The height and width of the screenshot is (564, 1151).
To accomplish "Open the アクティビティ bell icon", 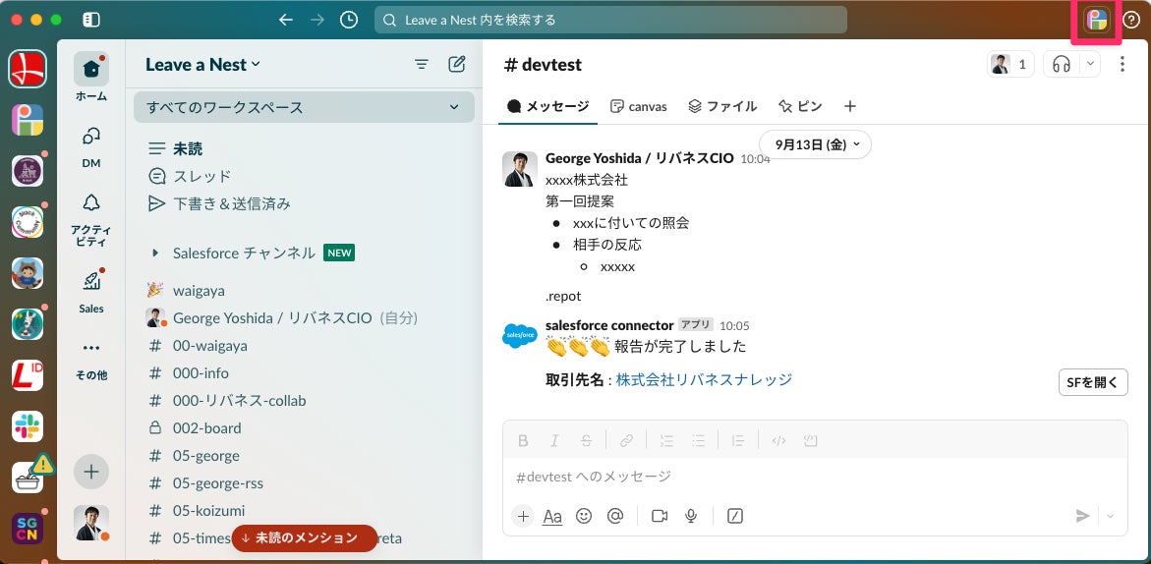I will tap(91, 203).
